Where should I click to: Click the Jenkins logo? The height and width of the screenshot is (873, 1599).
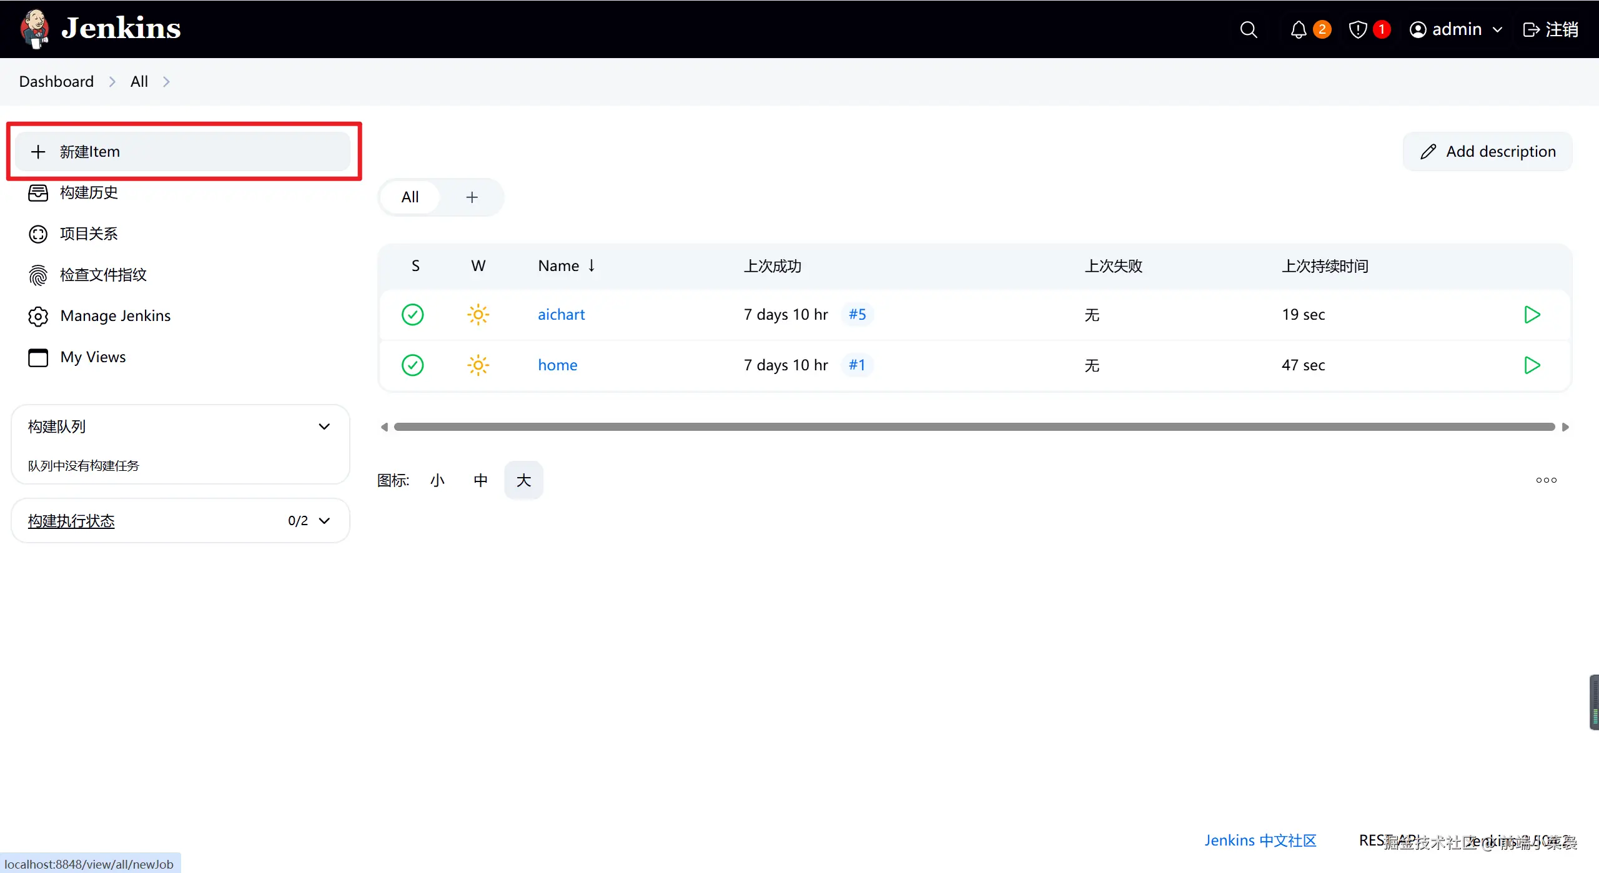coord(100,29)
